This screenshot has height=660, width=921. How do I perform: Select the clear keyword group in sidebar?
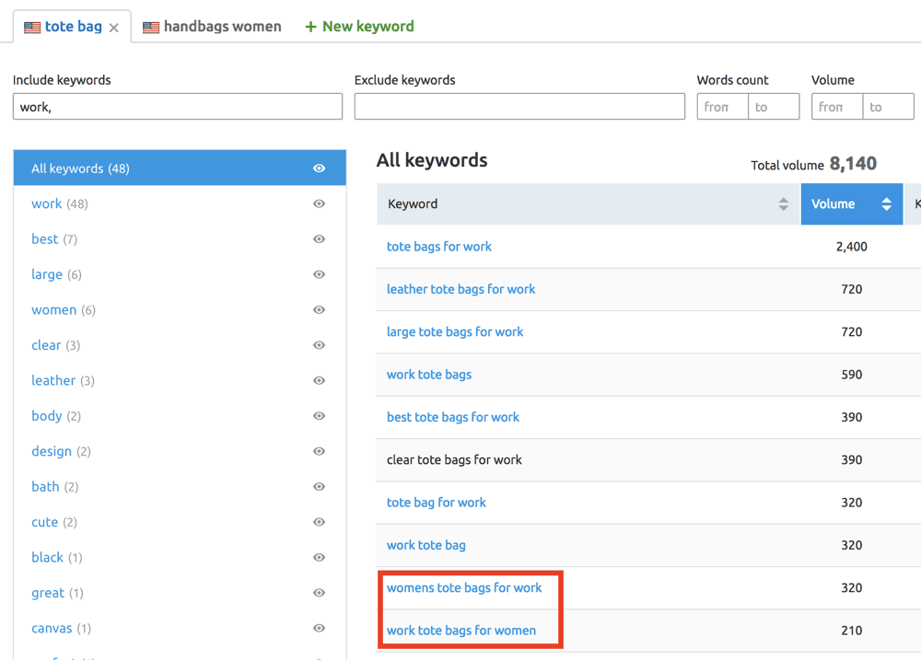pos(46,345)
